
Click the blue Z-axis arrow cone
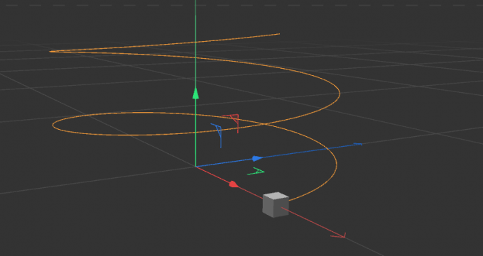click(x=257, y=158)
